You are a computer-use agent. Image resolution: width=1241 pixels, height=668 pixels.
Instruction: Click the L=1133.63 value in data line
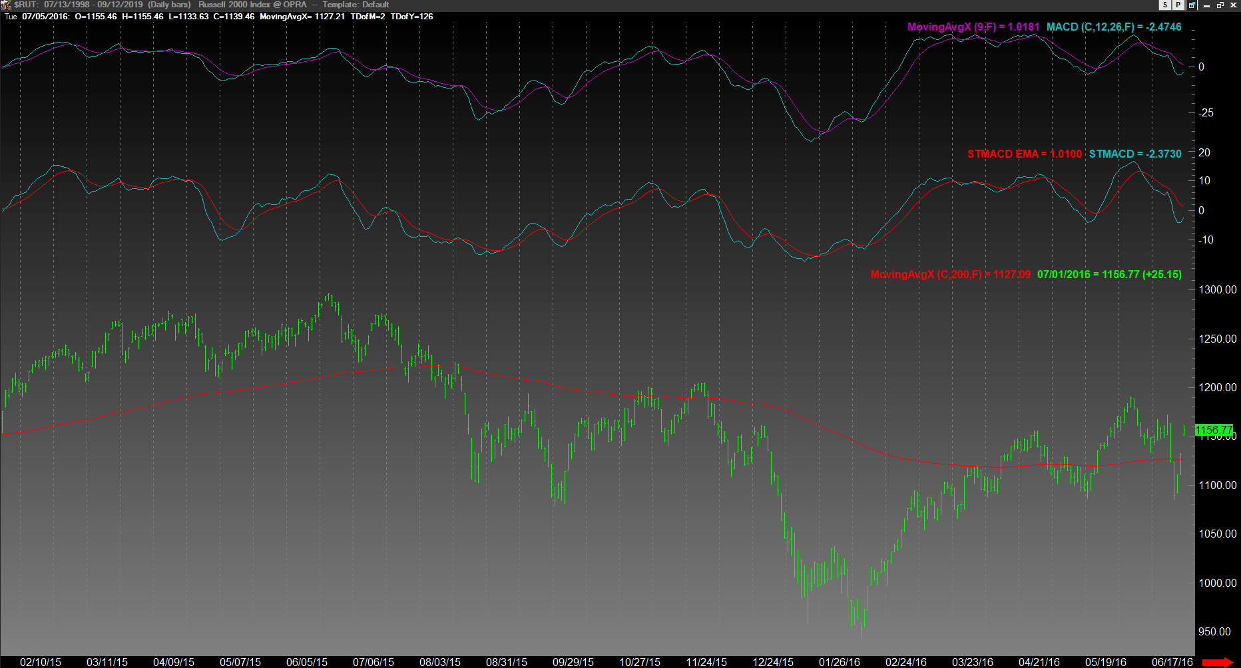coord(188,17)
